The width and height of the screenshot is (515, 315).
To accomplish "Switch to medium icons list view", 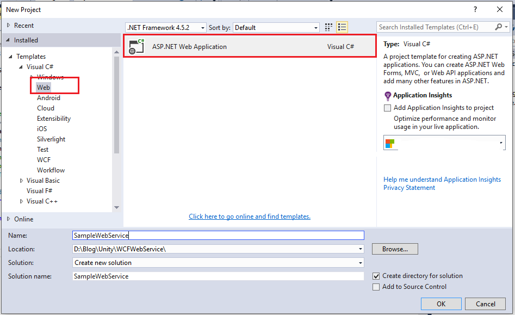I will point(342,27).
